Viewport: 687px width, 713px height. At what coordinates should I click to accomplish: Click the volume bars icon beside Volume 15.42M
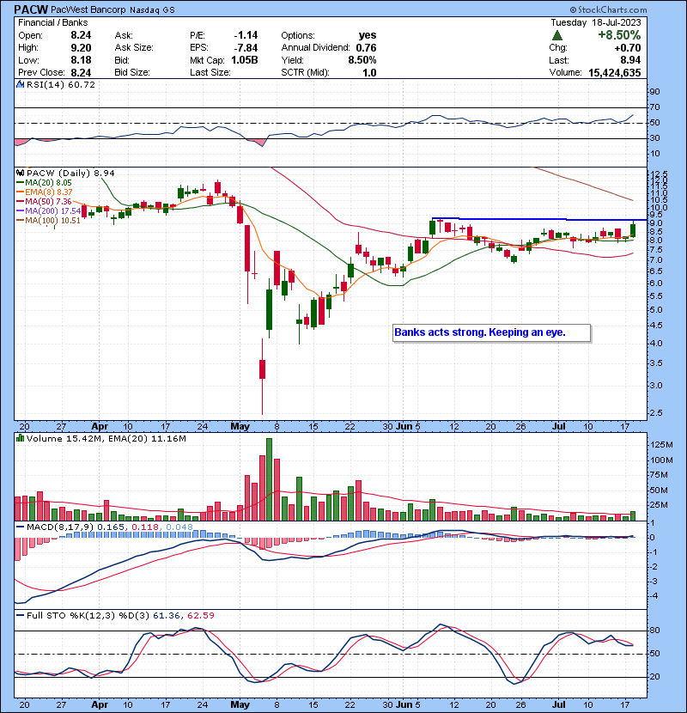tap(20, 438)
